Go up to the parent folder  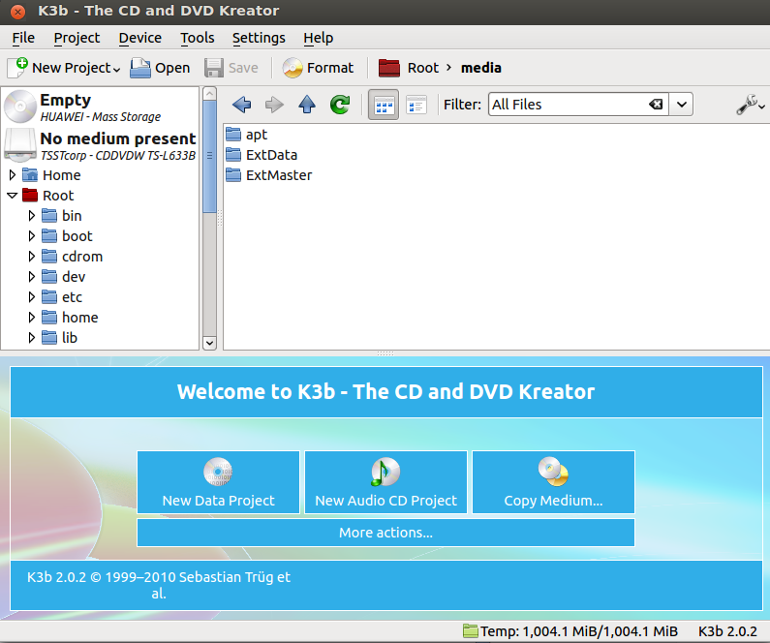point(307,104)
